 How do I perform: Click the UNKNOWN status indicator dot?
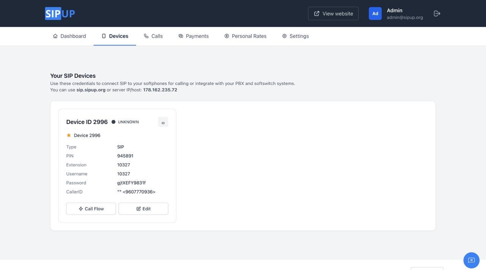tap(114, 122)
